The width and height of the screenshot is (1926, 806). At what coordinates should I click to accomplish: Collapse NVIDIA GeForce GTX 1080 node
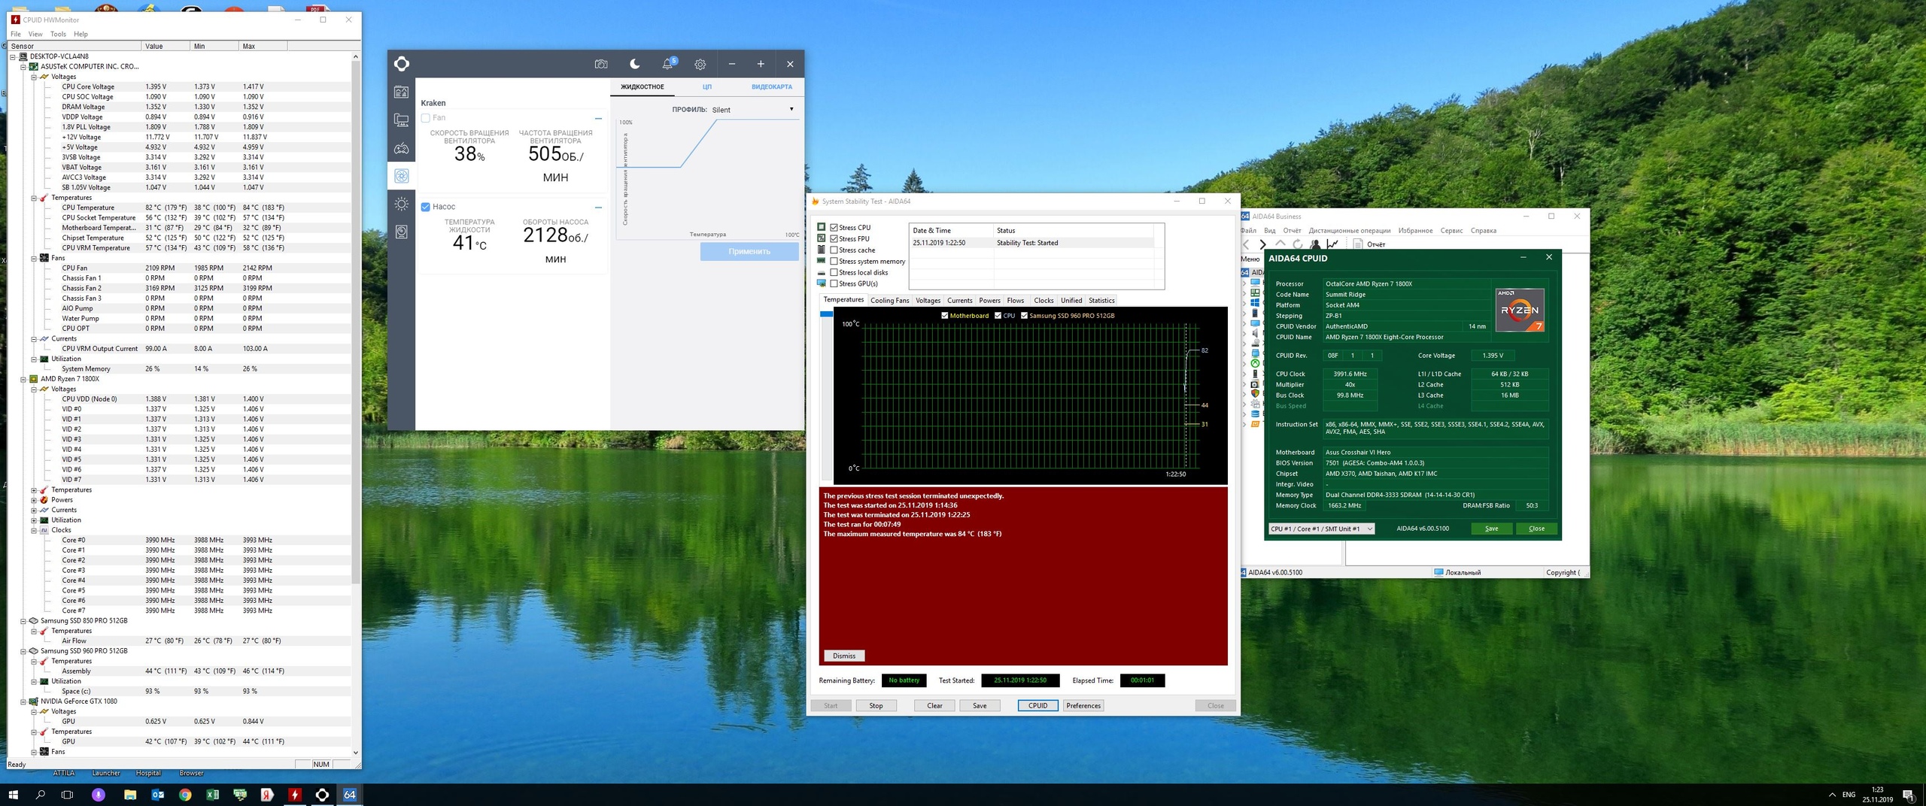[x=23, y=701]
